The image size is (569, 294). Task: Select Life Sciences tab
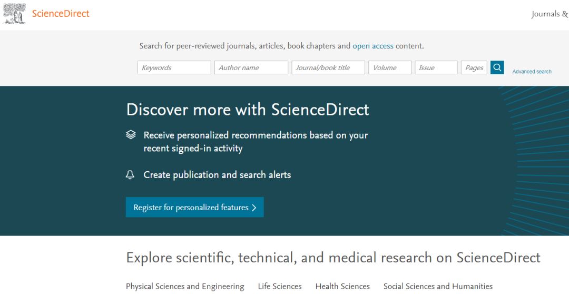coord(280,287)
